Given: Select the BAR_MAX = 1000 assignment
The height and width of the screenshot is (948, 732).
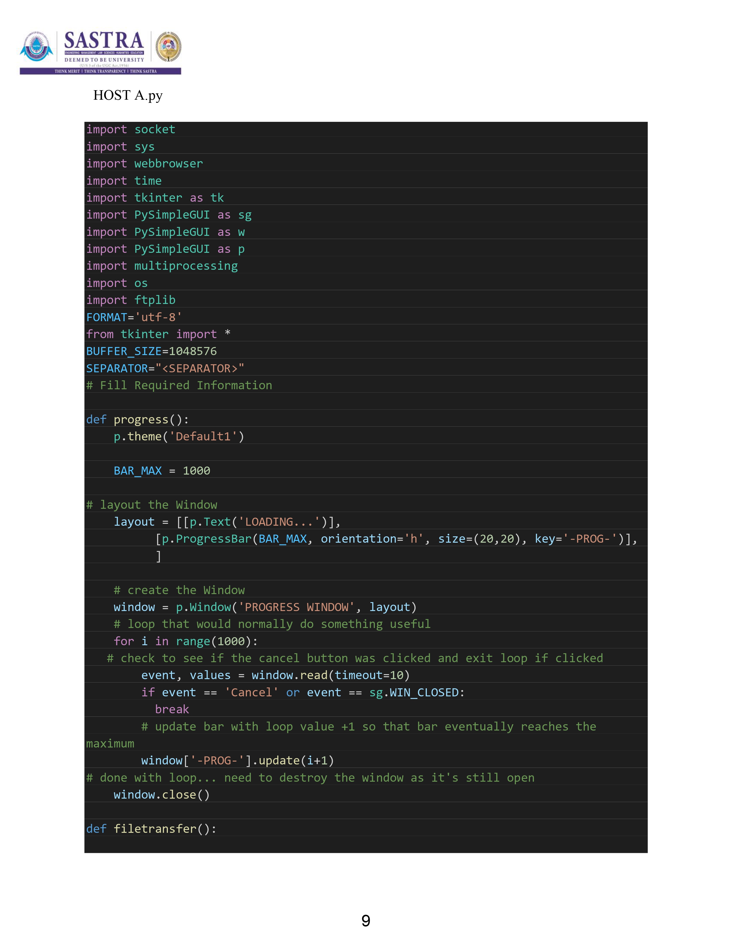Looking at the screenshot, I should tap(162, 471).
